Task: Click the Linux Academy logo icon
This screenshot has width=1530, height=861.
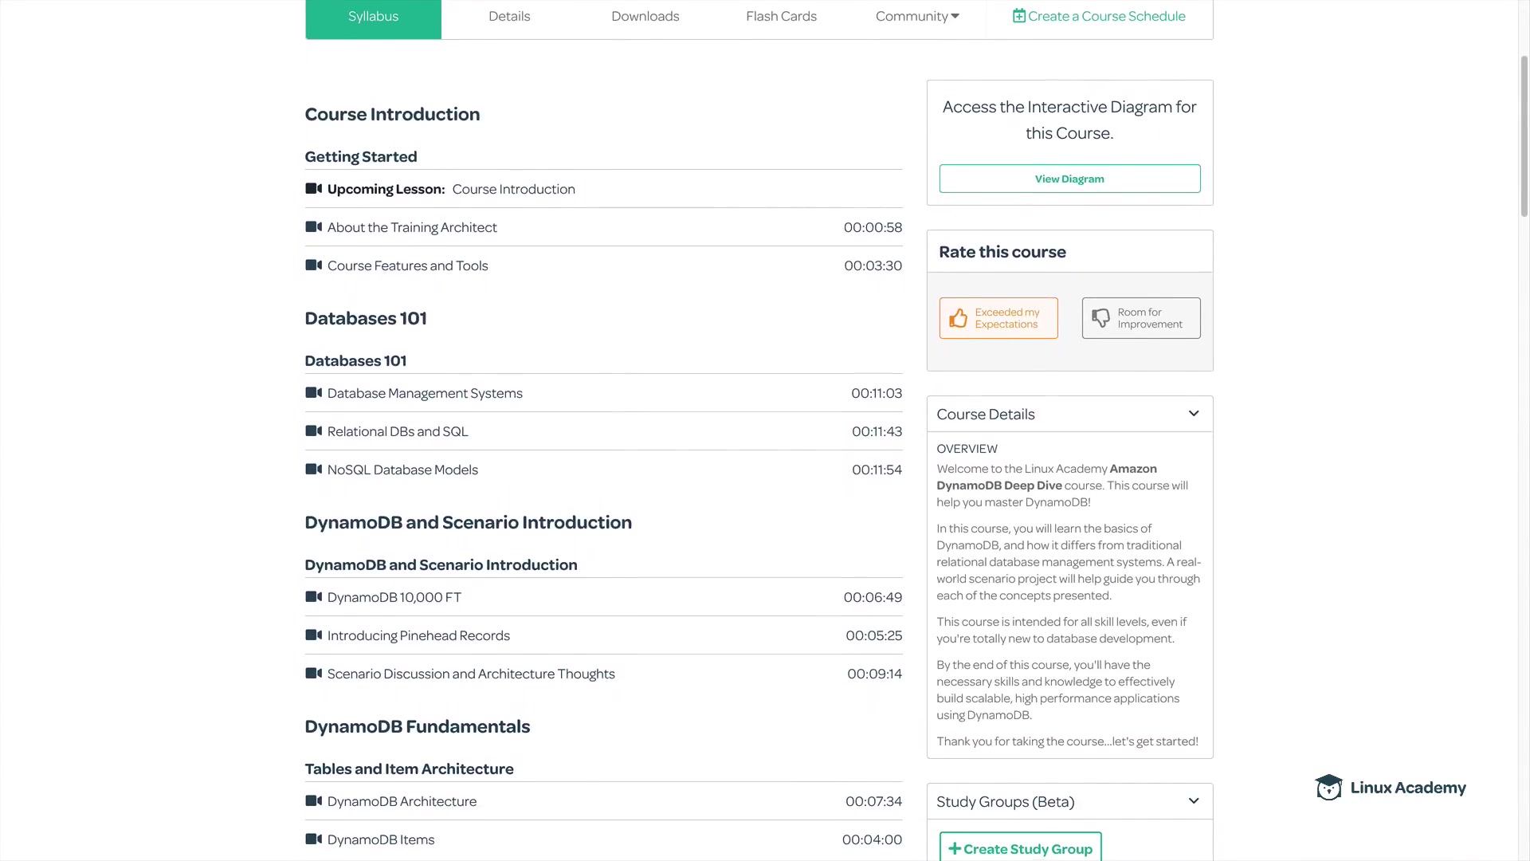Action: [x=1328, y=788]
